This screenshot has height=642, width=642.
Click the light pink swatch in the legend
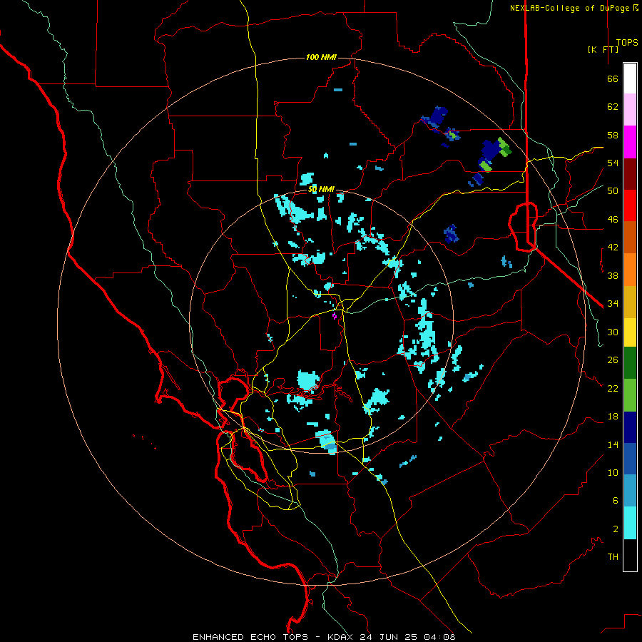pyautogui.click(x=630, y=109)
